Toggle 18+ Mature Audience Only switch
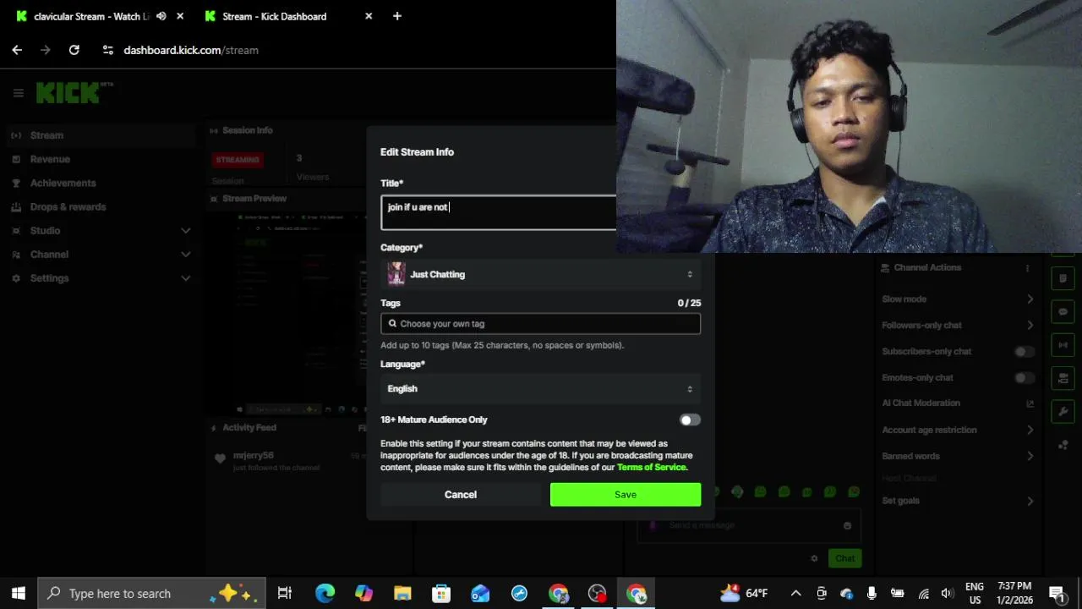 (x=690, y=420)
